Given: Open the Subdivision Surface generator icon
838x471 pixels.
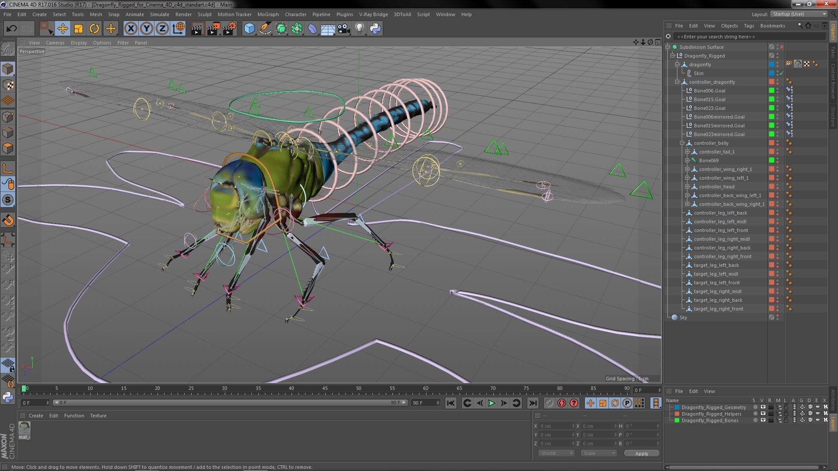Looking at the screenshot, I should 281,29.
